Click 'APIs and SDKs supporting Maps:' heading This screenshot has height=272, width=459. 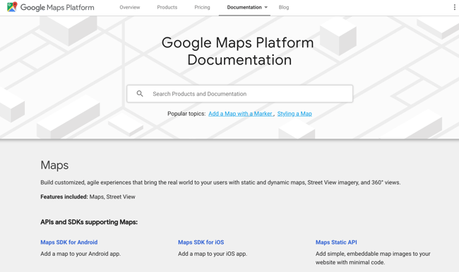tap(89, 222)
